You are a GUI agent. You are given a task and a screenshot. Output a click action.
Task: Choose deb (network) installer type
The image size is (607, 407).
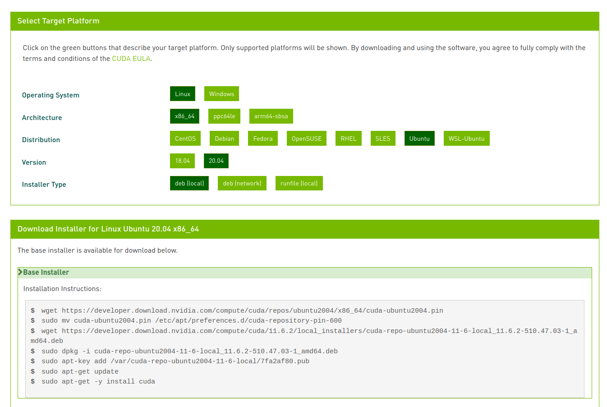coord(242,183)
